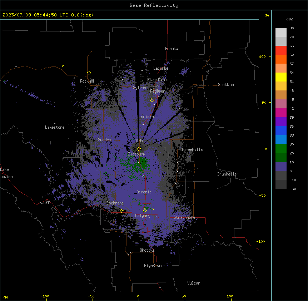This screenshot has width=308, height=301.
Task: Click the Lake Louise label
Action: coord(6,173)
